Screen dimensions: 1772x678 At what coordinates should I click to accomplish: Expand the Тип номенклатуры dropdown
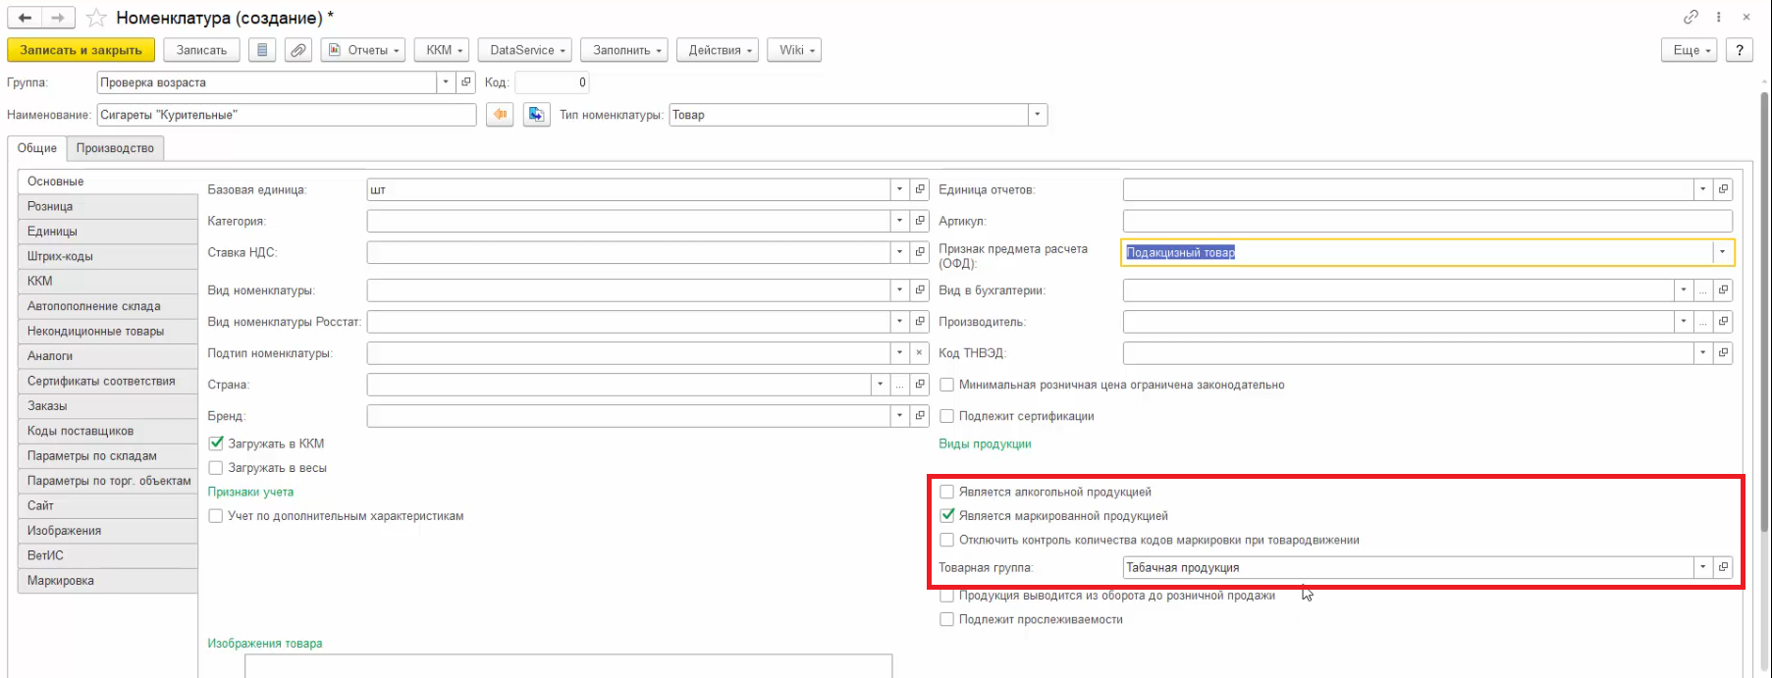click(x=1037, y=115)
